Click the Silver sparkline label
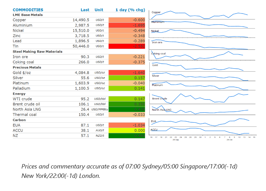The image size is (266, 191). coord(156,76)
